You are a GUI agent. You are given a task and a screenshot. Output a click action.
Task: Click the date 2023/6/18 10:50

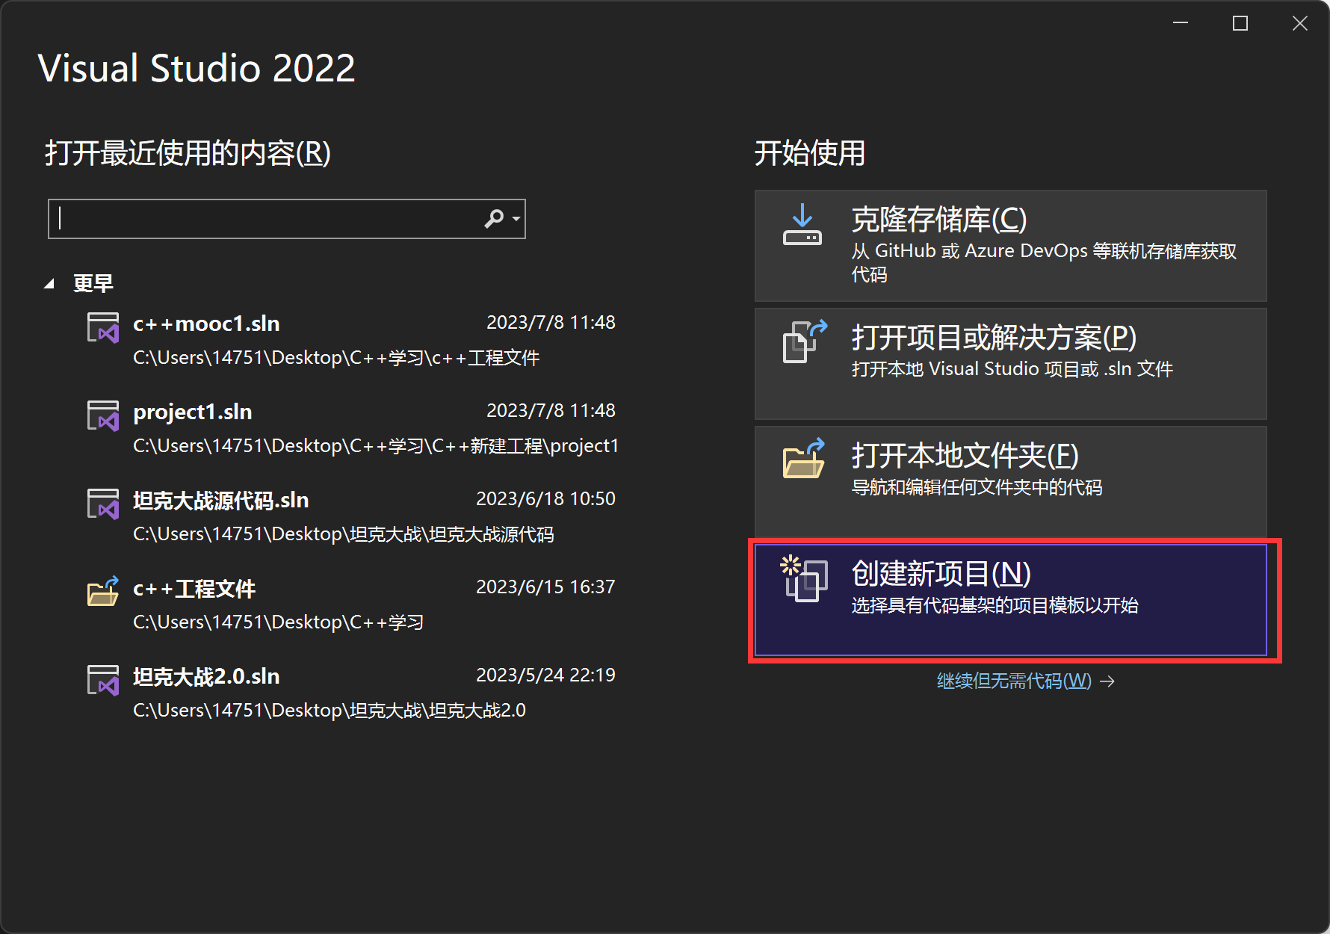tap(545, 498)
